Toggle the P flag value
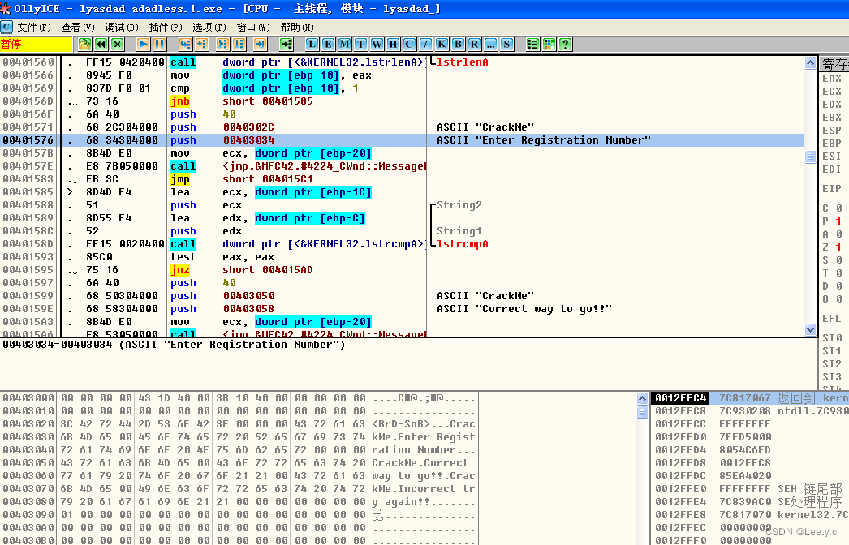Screen dimensions: 849x545 tap(838, 221)
